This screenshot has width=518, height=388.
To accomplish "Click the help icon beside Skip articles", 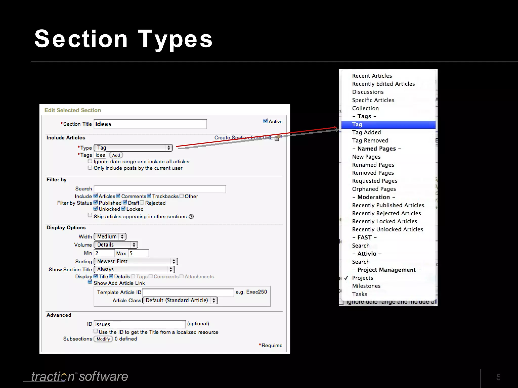I will coord(191,216).
